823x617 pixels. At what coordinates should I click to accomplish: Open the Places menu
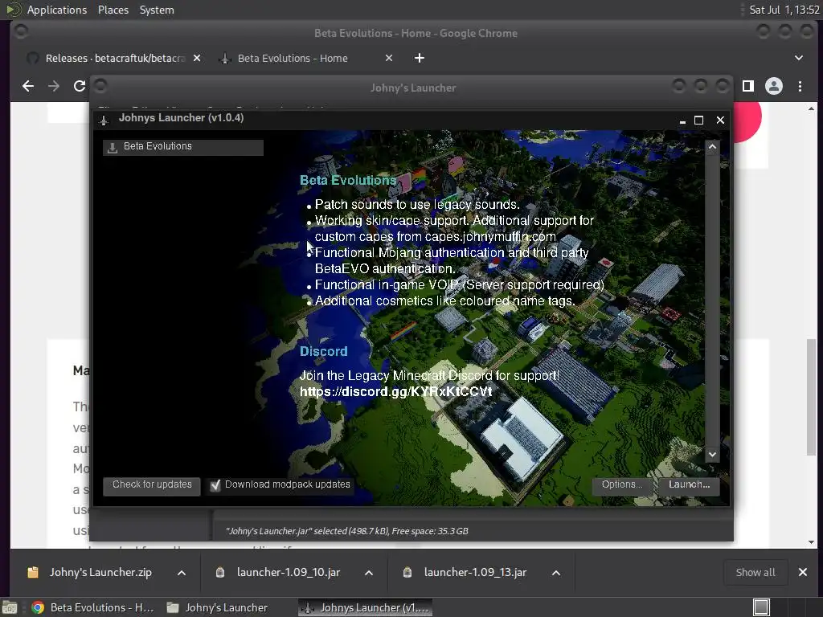click(x=113, y=10)
